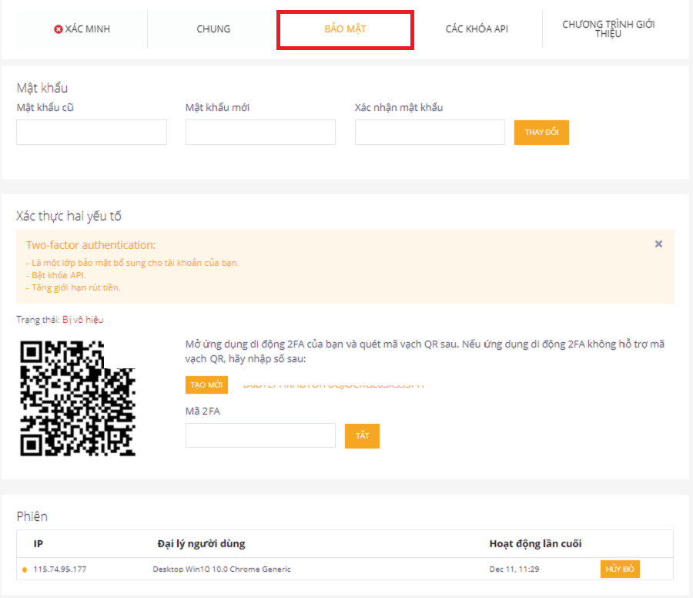Click Desktop Win10 10.0 Chrome Generic text
The image size is (693, 598).
tap(222, 569)
